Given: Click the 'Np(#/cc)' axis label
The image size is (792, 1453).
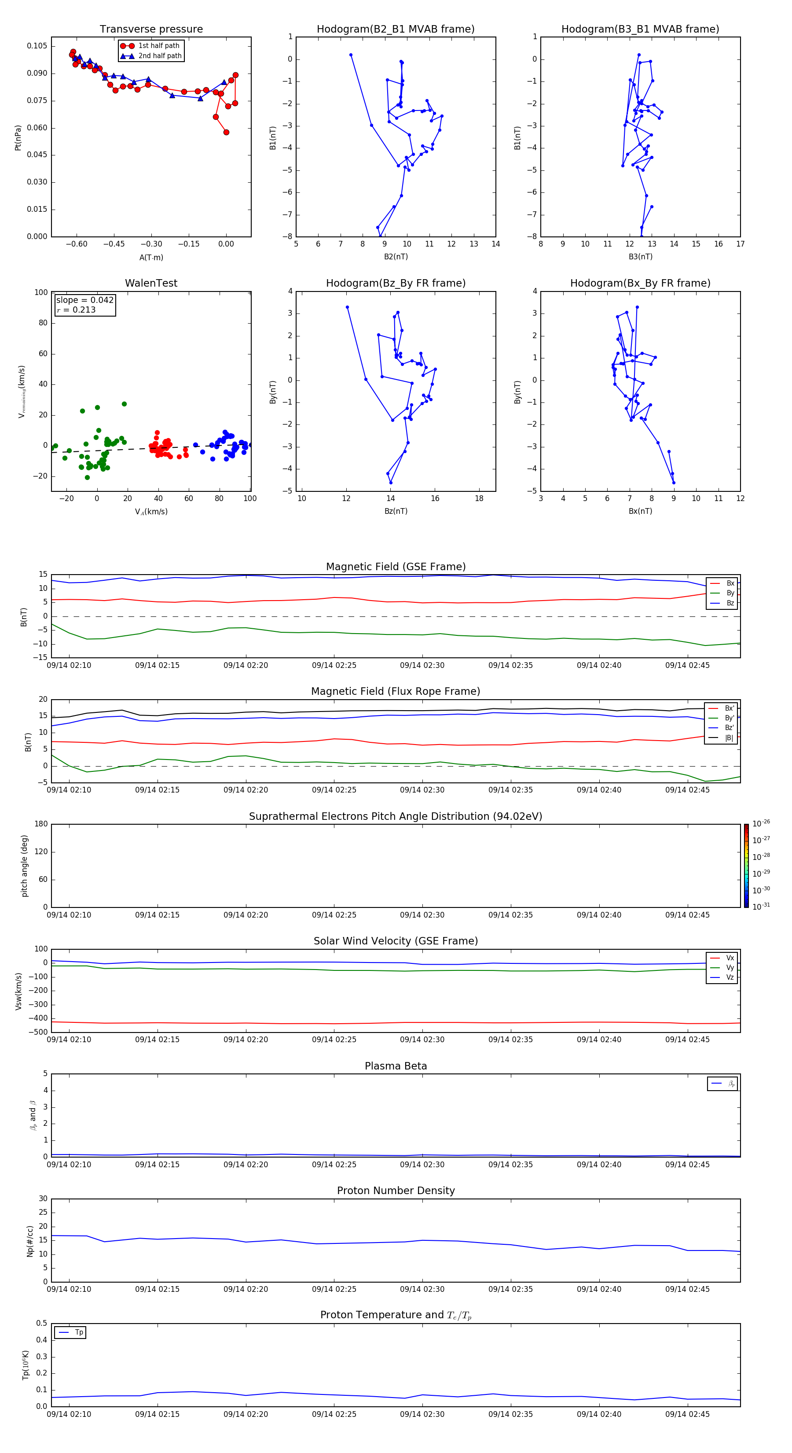Looking at the screenshot, I should point(30,1240).
